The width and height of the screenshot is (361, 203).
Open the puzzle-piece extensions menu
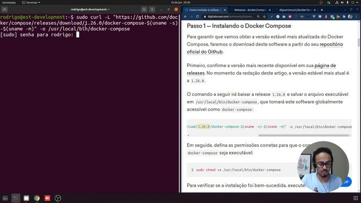(344, 16)
